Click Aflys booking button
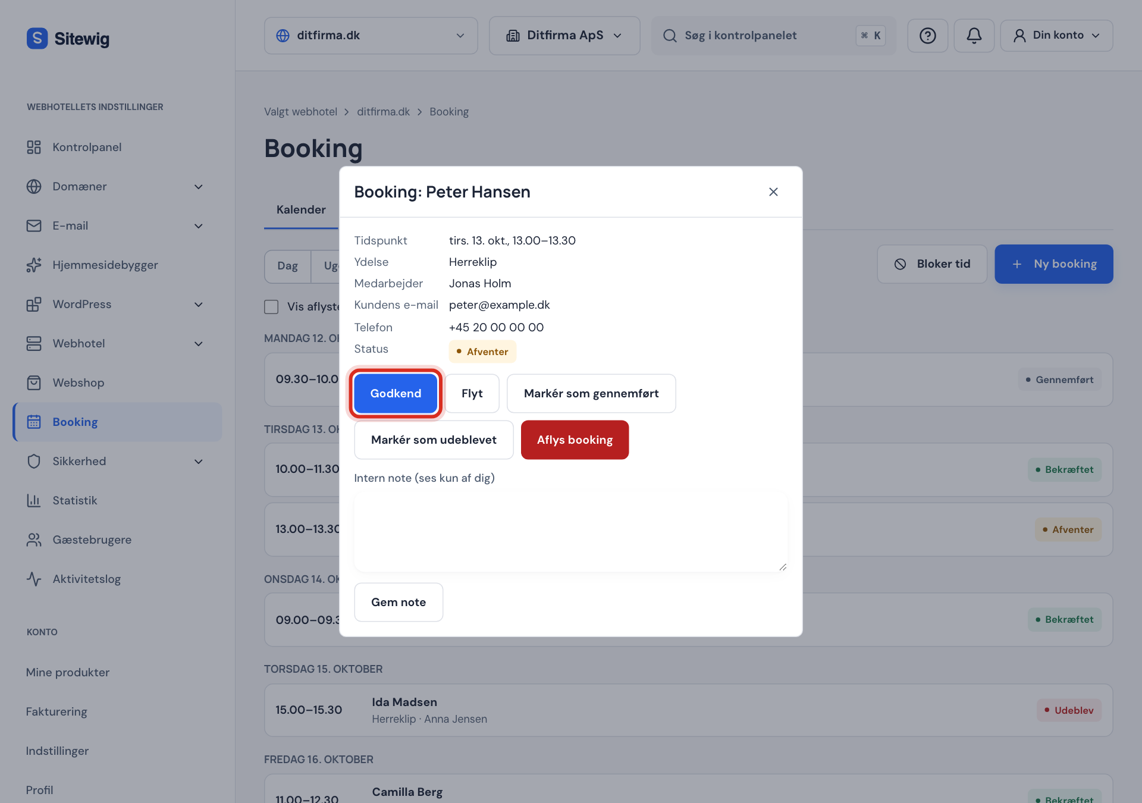Viewport: 1142px width, 803px height. (x=575, y=440)
